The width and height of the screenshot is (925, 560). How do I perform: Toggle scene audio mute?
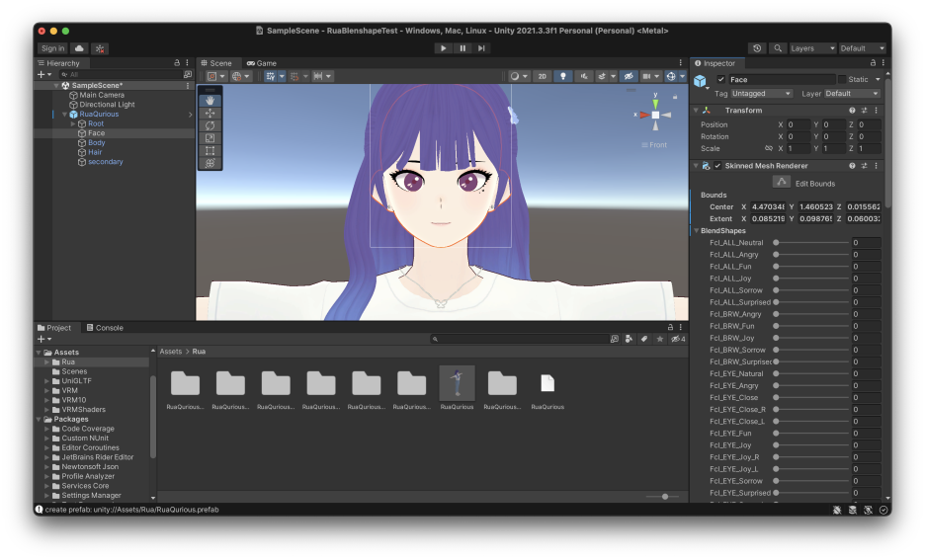tap(584, 76)
